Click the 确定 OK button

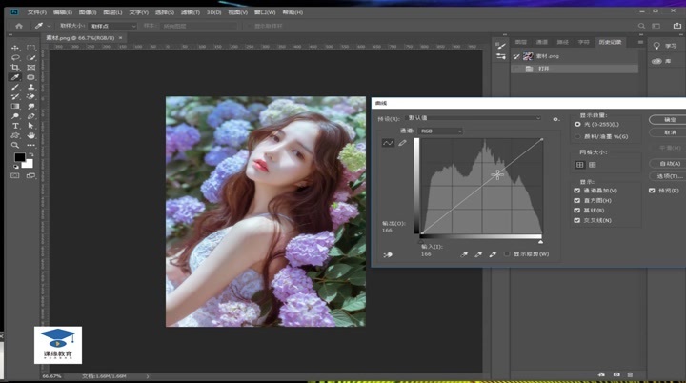click(x=669, y=120)
